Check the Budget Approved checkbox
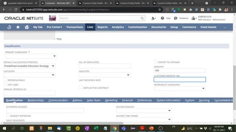 click(x=8, y=115)
